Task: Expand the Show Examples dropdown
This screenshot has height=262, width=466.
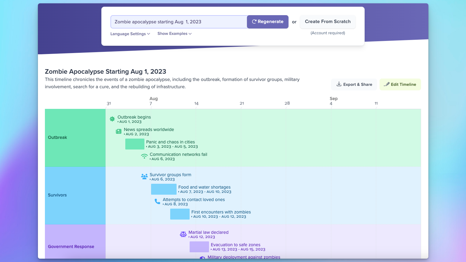Action: click(174, 34)
